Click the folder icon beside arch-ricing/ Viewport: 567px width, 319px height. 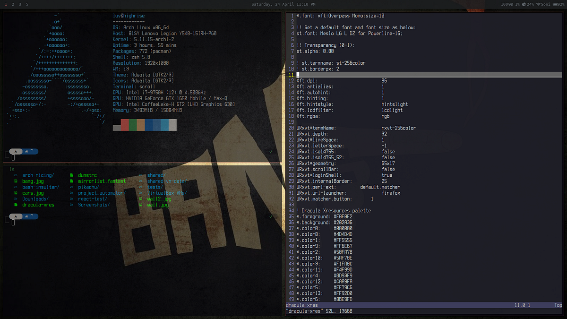16,175
